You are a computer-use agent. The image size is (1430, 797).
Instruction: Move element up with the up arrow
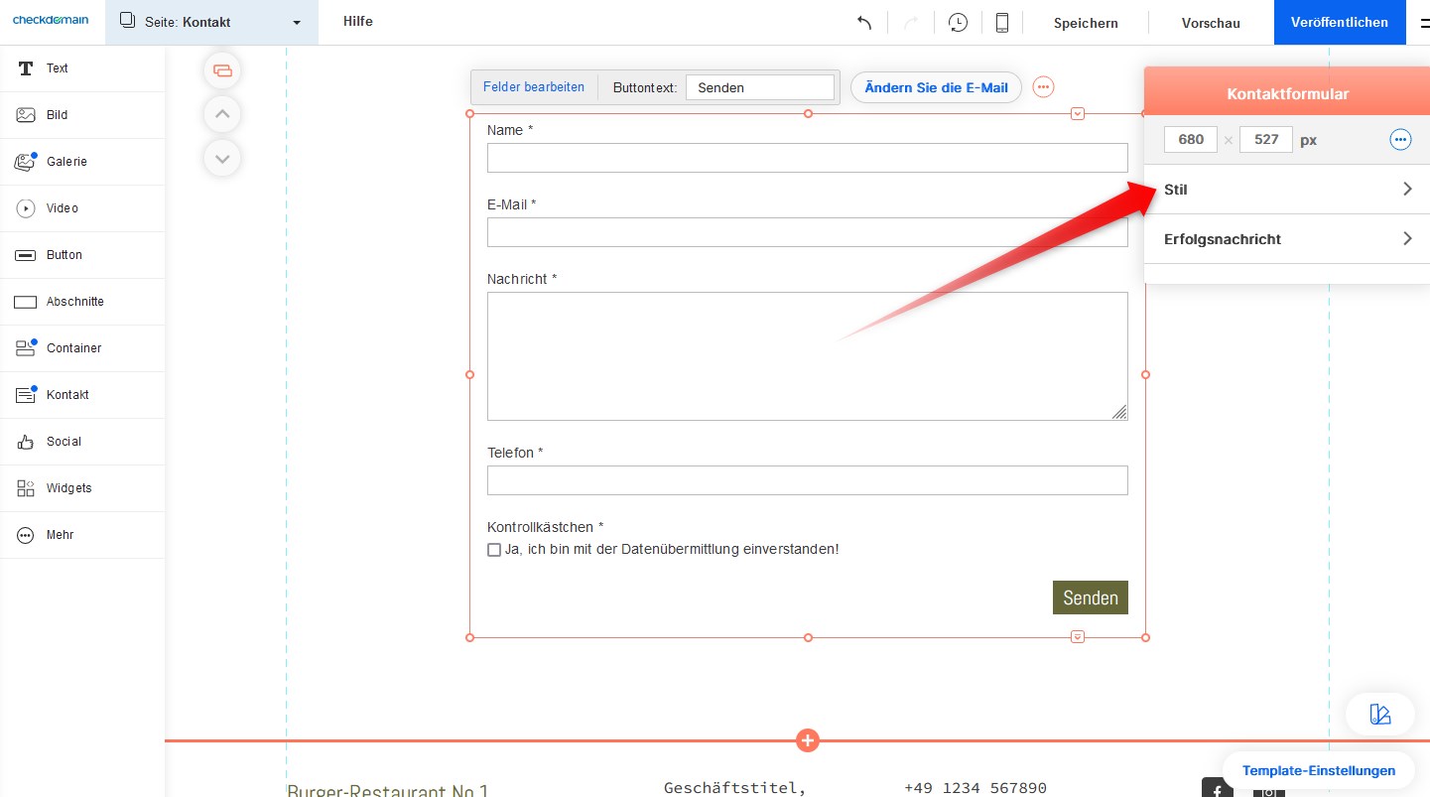[x=222, y=114]
